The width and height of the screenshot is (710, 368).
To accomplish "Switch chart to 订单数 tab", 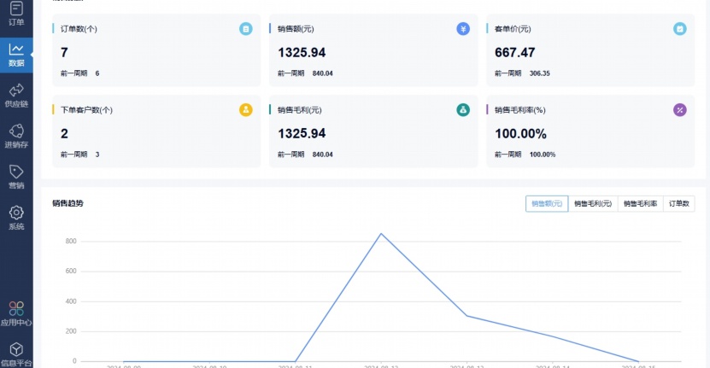I will coord(680,204).
